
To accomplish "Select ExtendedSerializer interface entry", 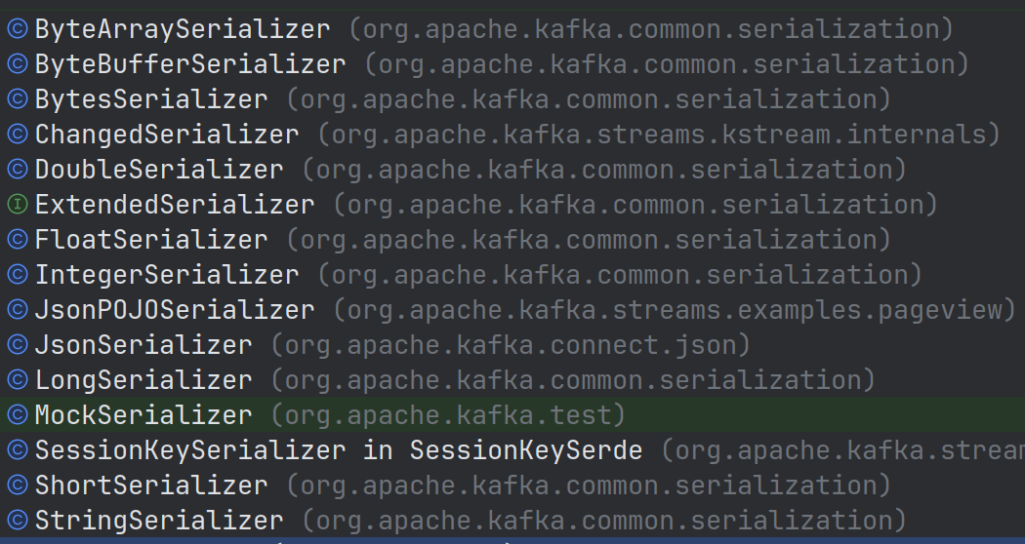I will 512,205.
